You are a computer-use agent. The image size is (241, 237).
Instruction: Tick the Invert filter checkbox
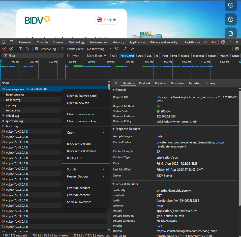69,56
